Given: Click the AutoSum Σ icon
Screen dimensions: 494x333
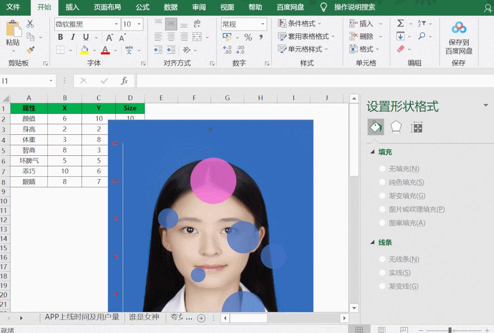Looking at the screenshot, I should [401, 22].
